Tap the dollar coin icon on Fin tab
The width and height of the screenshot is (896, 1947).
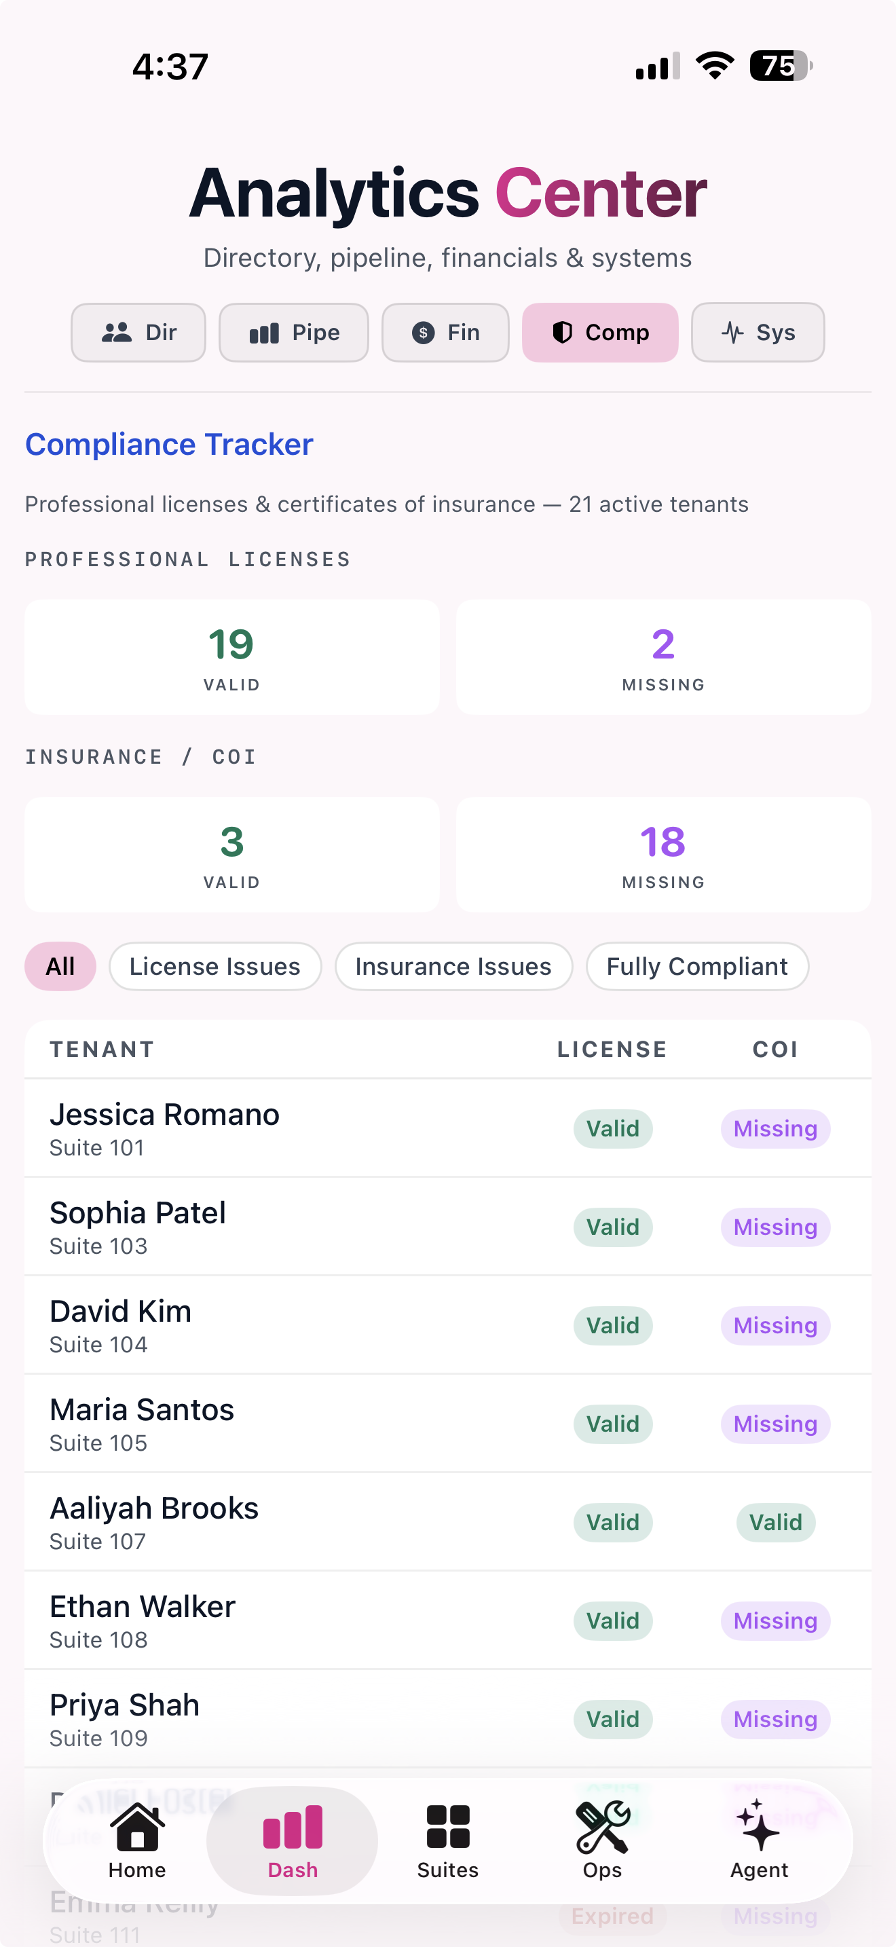coord(423,333)
